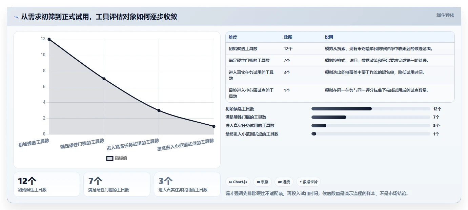Click the 说明 column header

click(329, 37)
